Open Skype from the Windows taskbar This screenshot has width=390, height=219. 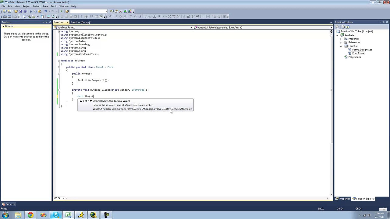(x=56, y=215)
